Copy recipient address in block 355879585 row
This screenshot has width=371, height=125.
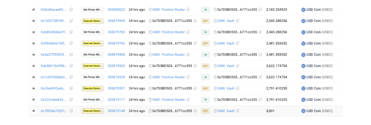point(260,55)
